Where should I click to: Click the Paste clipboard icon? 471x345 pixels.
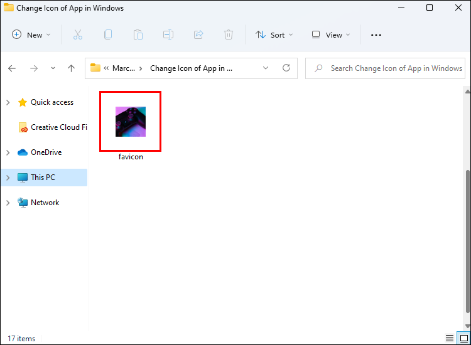pos(138,34)
